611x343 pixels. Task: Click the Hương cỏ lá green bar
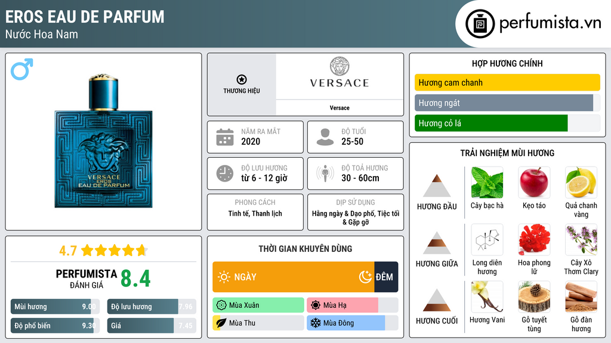[x=490, y=123]
